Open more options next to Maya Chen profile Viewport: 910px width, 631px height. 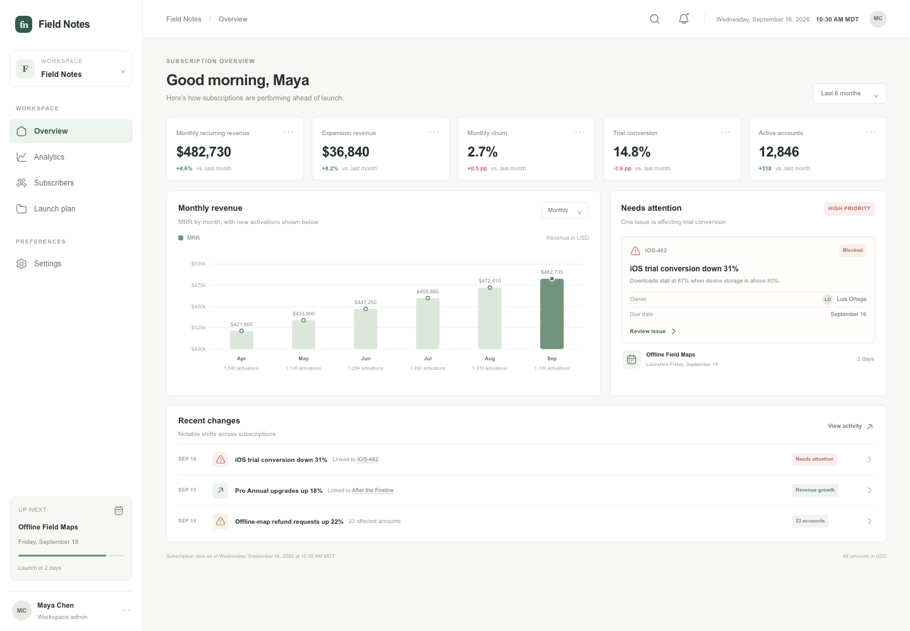pyautogui.click(x=126, y=611)
